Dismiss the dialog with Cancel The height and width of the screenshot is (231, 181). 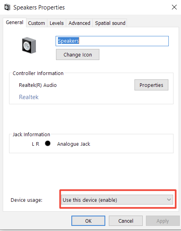(x=126, y=221)
